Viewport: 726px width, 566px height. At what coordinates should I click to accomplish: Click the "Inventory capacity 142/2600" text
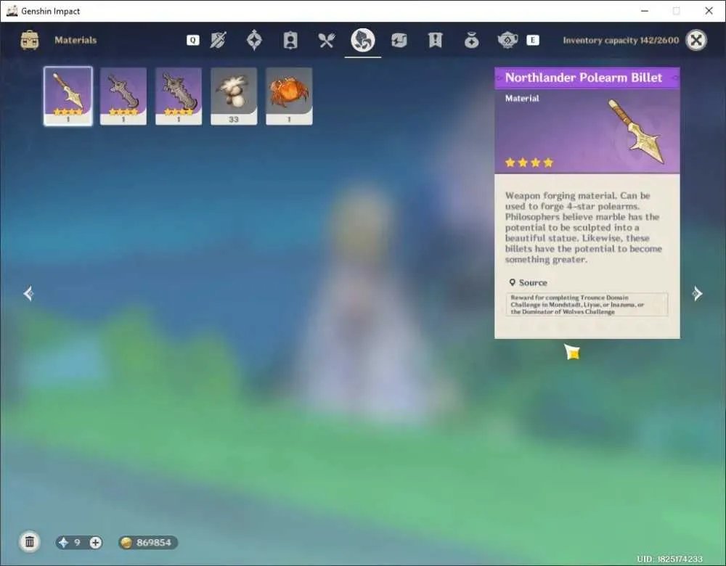(621, 40)
